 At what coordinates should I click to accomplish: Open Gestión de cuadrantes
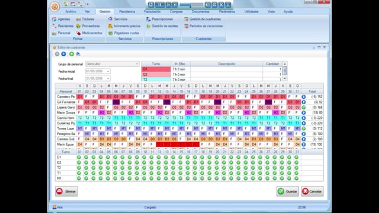click(203, 19)
